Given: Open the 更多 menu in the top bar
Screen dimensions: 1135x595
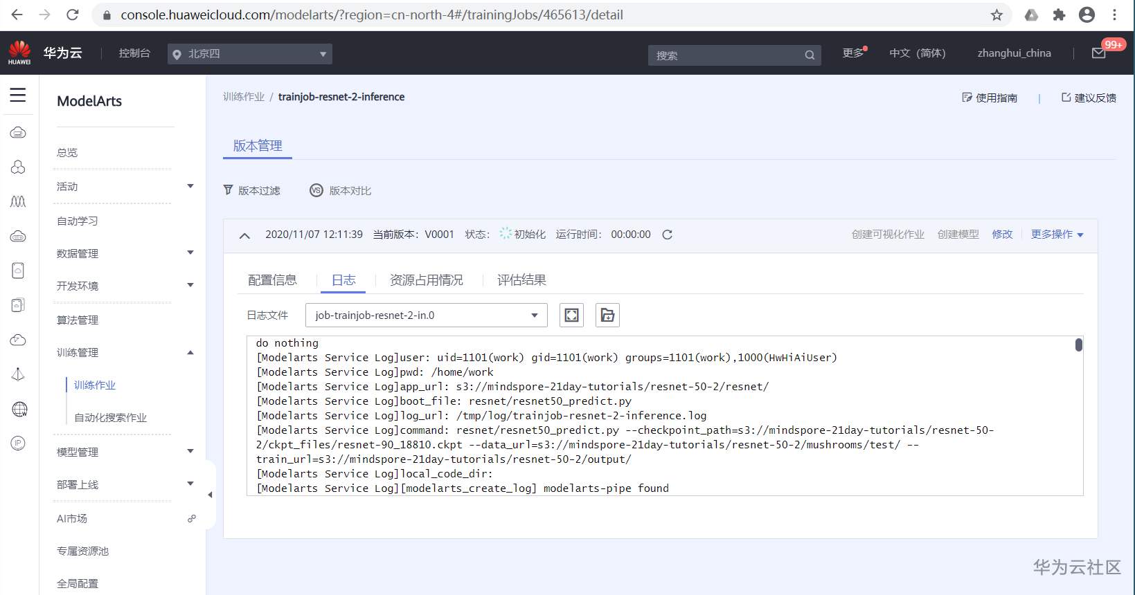Looking at the screenshot, I should [853, 53].
